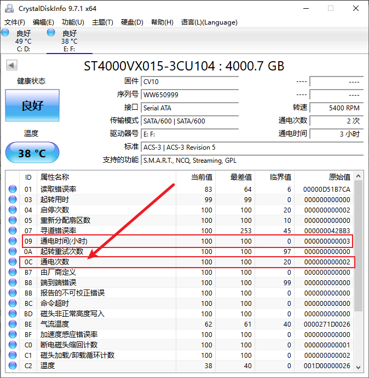Open the 主题(T) menu
The image size is (369, 378).
(102, 22)
